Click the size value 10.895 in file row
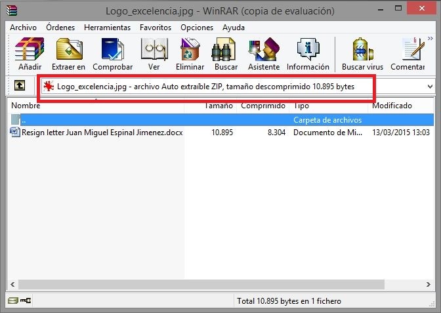 coord(222,132)
